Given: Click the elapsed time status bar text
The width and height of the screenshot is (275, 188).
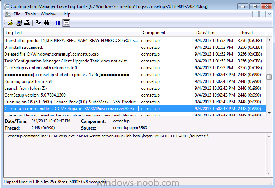Looking at the screenshot, I should tap(55, 182).
